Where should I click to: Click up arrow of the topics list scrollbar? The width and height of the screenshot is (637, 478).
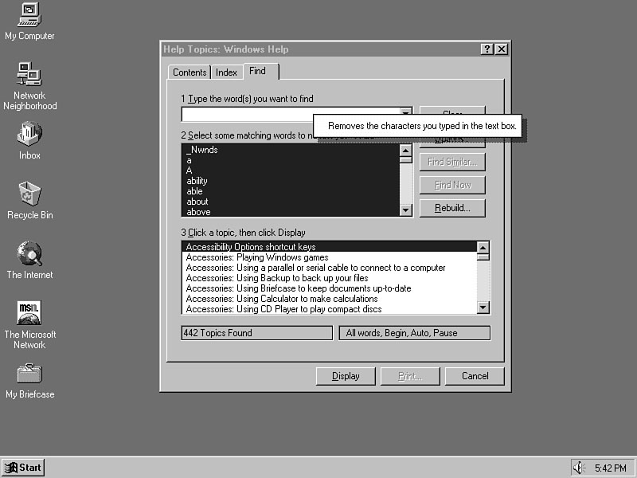[483, 248]
